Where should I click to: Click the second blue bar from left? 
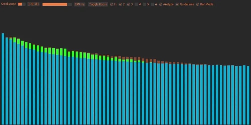pos(7,80)
